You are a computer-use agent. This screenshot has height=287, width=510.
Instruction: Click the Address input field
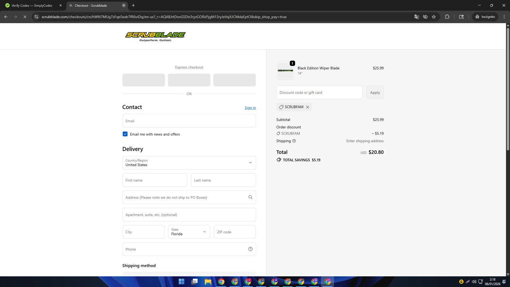(x=189, y=197)
